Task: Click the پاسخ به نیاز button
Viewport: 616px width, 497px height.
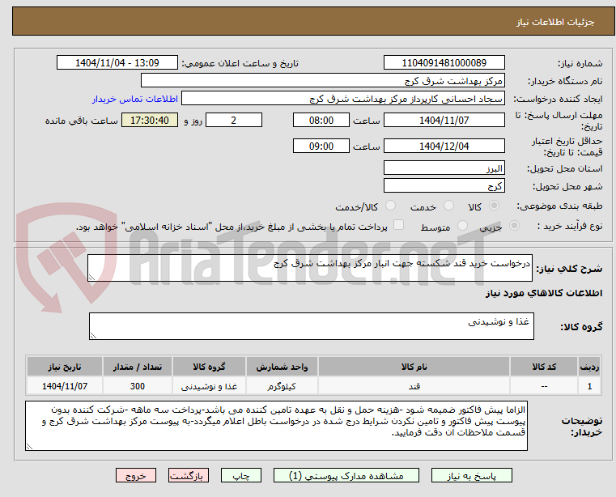Action: point(471,475)
